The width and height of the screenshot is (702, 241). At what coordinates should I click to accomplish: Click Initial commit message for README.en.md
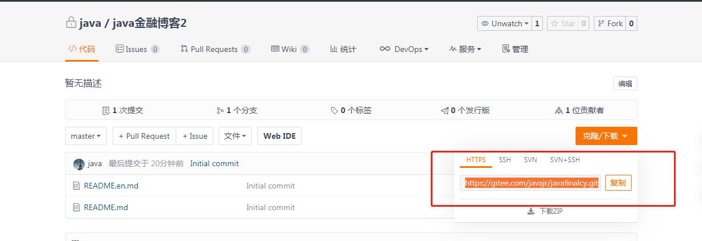(271, 186)
